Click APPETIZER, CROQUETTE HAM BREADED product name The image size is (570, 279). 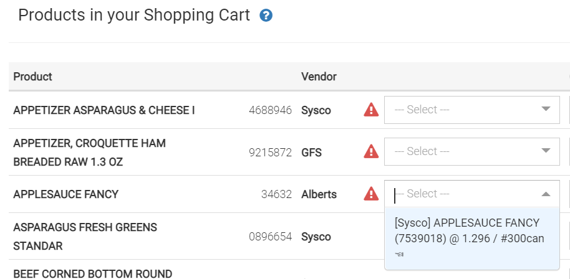pyautogui.click(x=89, y=152)
